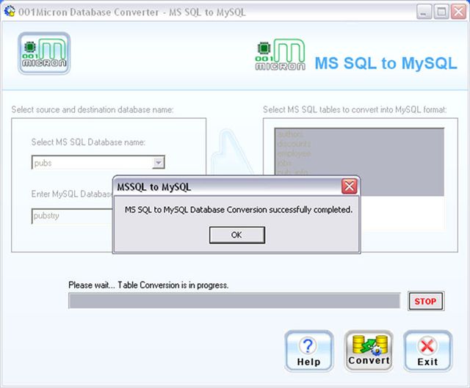Click the 001 Micron logo badge at left
Viewport: 470px width, 388px height.
pos(44,54)
